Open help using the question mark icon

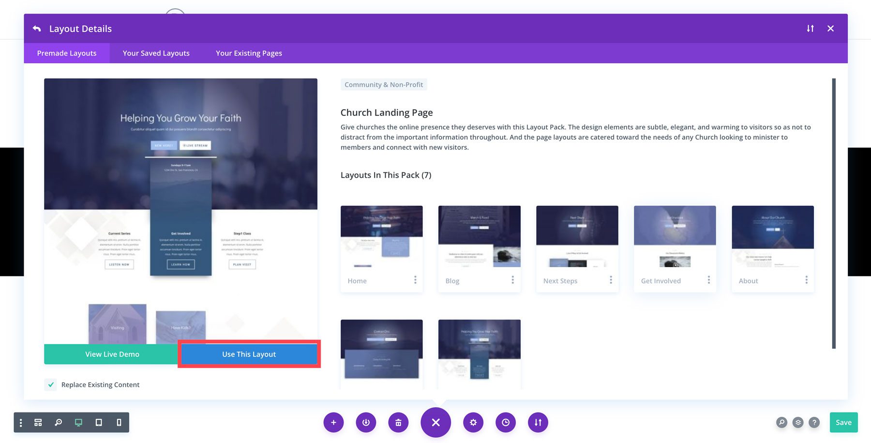tap(814, 422)
